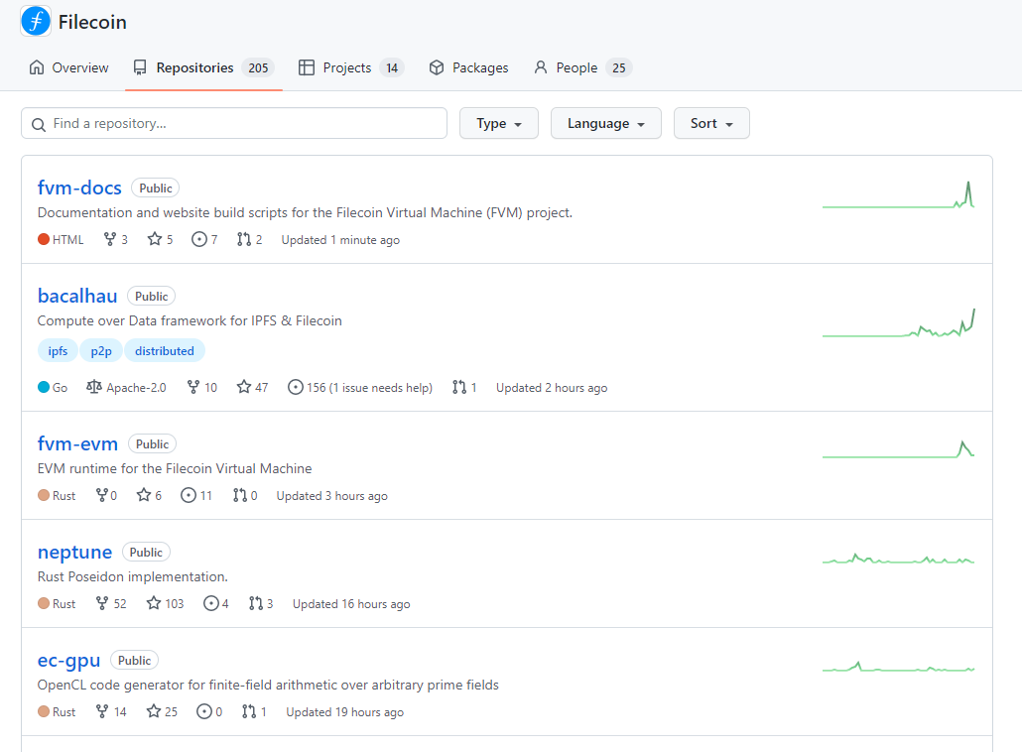Image resolution: width=1022 pixels, height=752 pixels.
Task: View bacalhau forks icon
Action: [192, 387]
